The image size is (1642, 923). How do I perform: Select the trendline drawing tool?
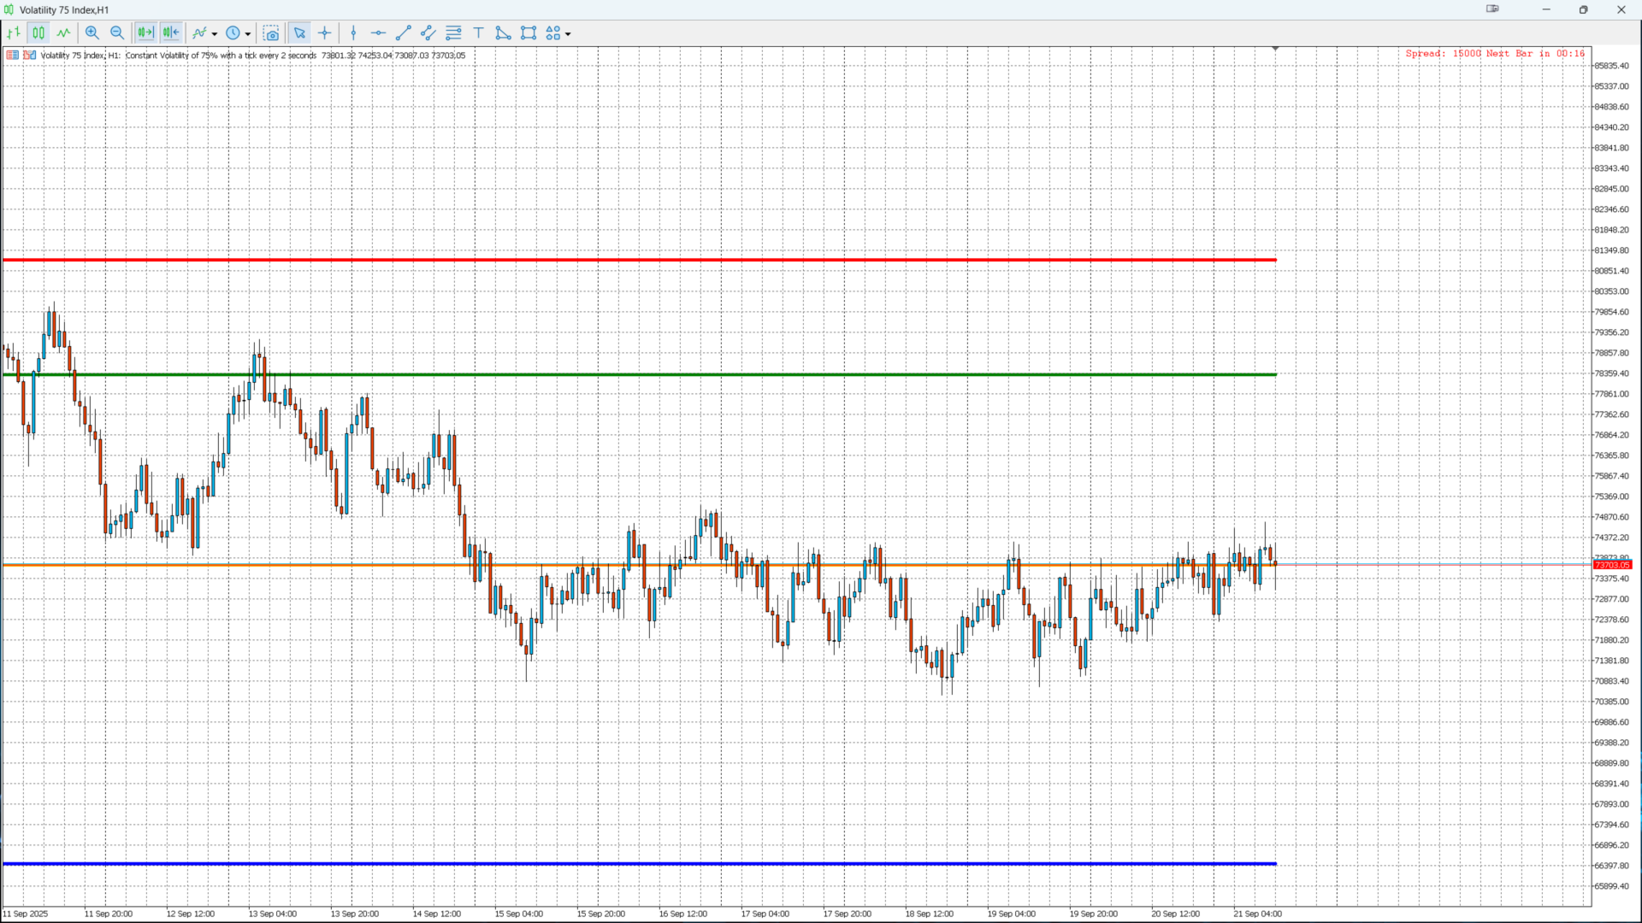[x=404, y=33]
